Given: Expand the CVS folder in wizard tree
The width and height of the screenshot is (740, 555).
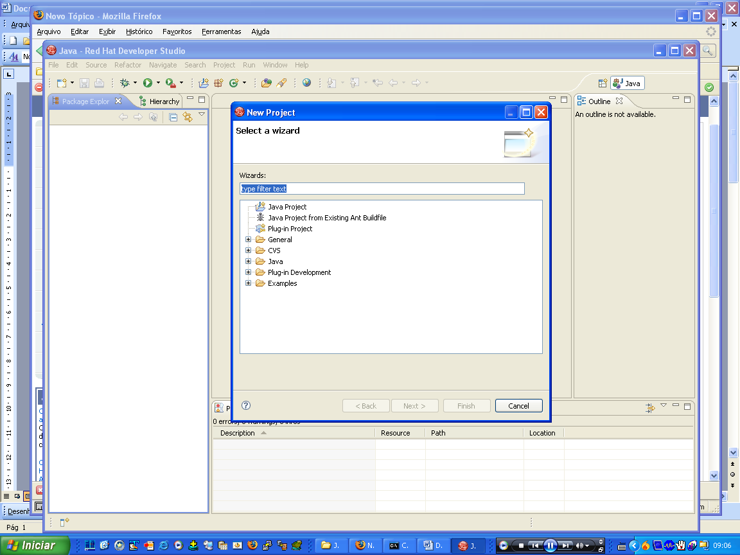Looking at the screenshot, I should click(248, 250).
